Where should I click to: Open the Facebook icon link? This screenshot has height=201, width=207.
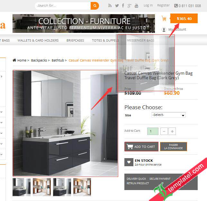coord(123,5)
